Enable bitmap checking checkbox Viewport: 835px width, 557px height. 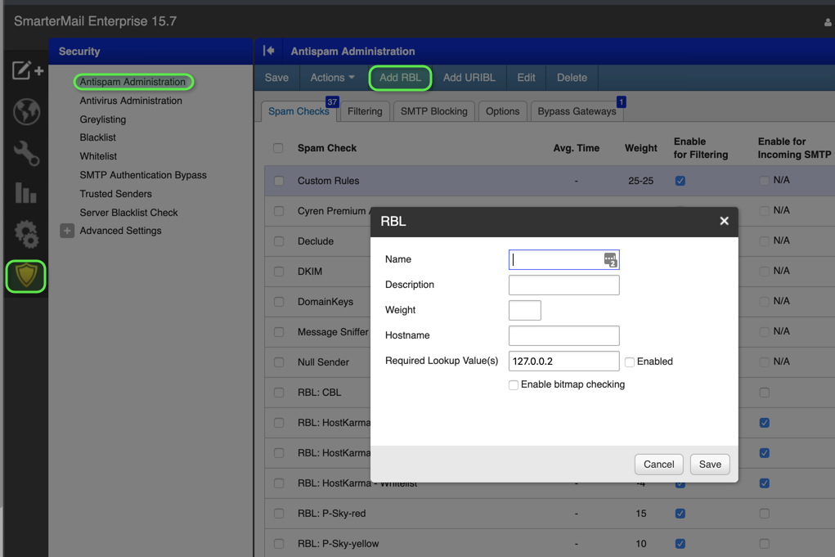point(514,385)
